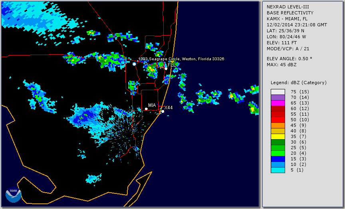The height and width of the screenshot is (209, 345).
Task: Click the MAX: 45 dBZ text
Action: tap(282, 65)
